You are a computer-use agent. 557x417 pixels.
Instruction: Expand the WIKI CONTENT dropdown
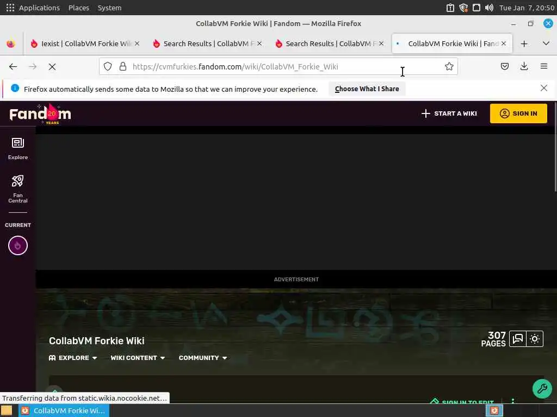click(x=138, y=358)
